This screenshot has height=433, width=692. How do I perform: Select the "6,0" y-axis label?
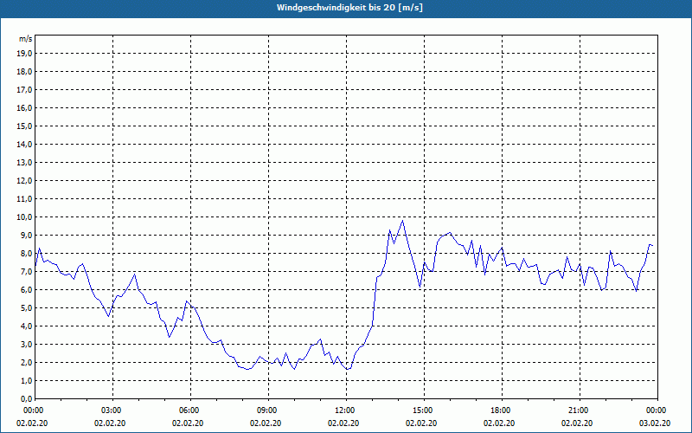coord(27,290)
